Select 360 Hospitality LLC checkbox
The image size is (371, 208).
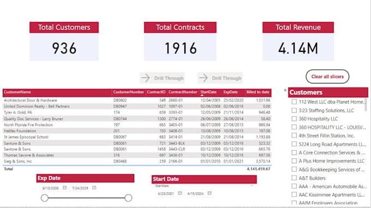coord(294,118)
